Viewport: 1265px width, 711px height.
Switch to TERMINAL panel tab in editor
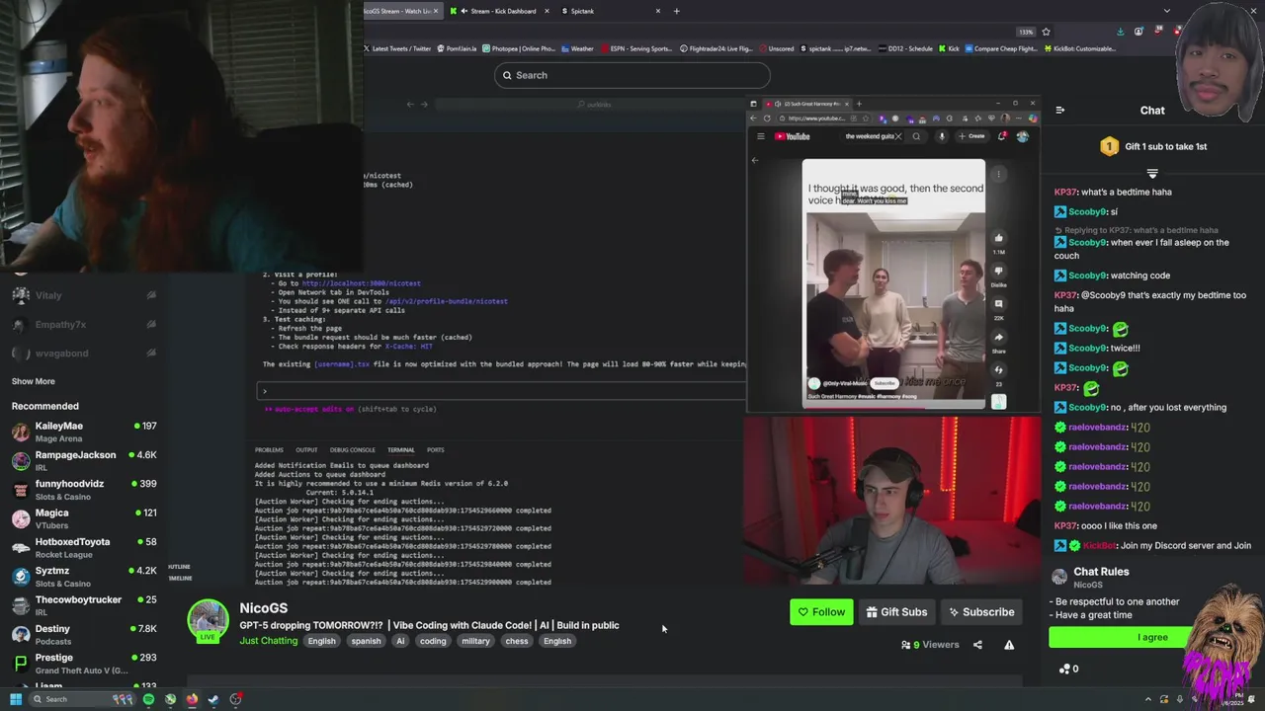(401, 450)
